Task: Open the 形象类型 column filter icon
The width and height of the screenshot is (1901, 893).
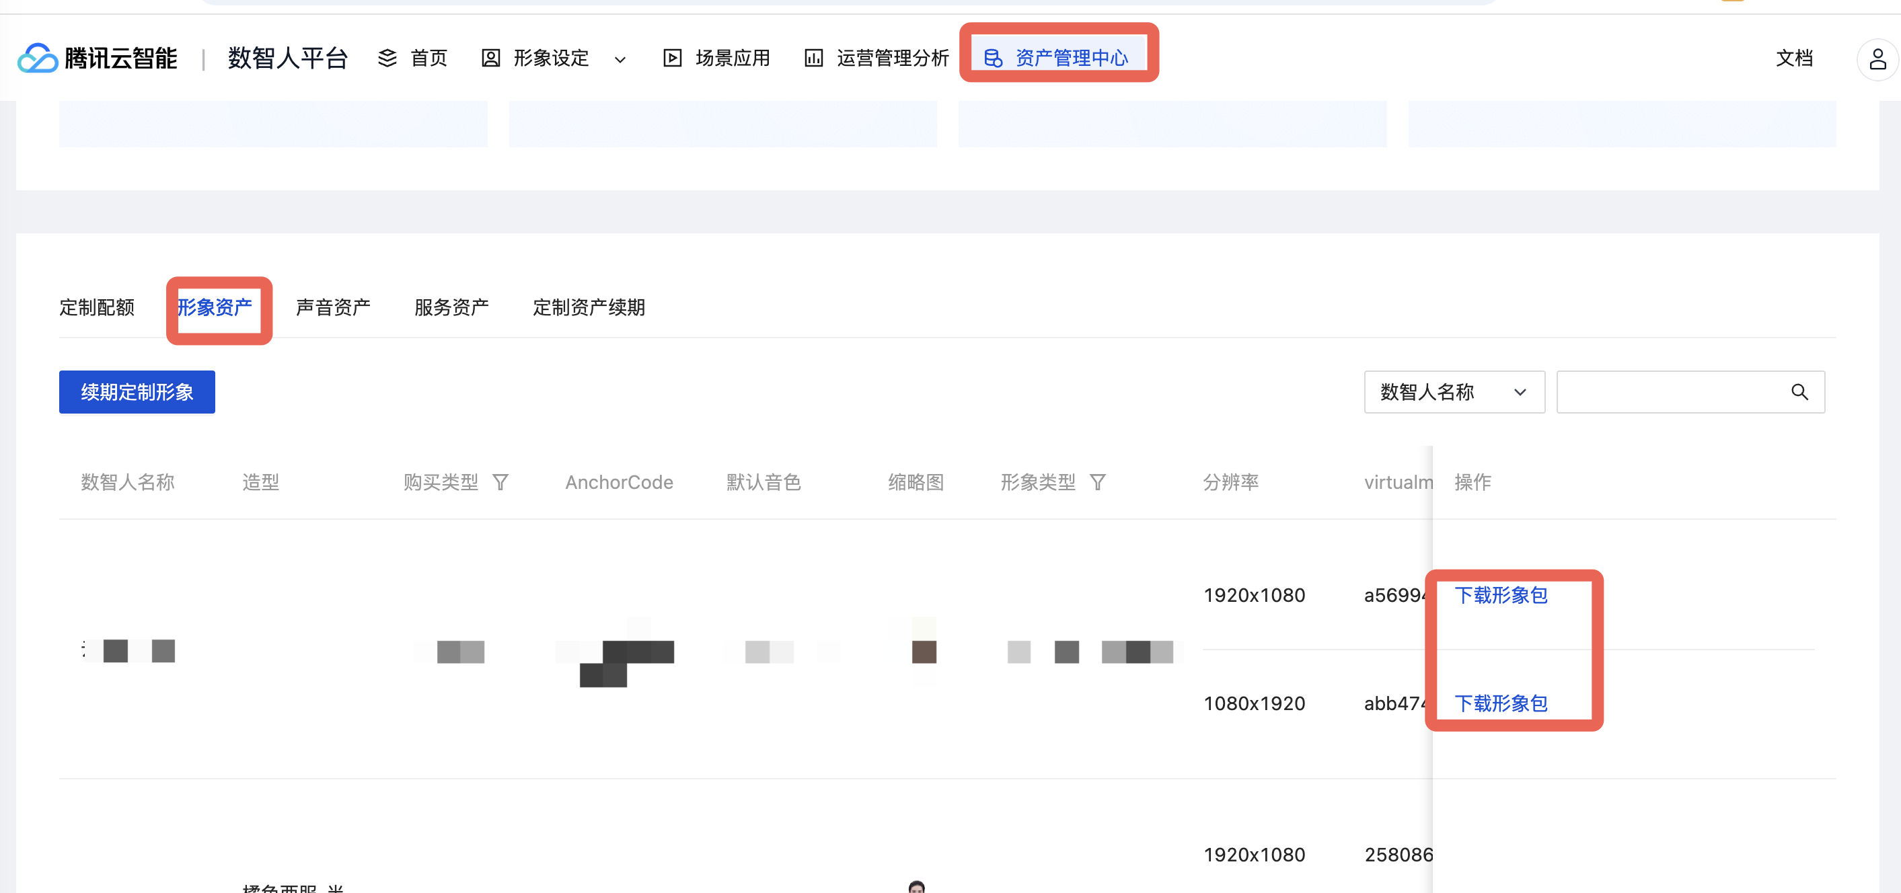Action: pos(1097,482)
